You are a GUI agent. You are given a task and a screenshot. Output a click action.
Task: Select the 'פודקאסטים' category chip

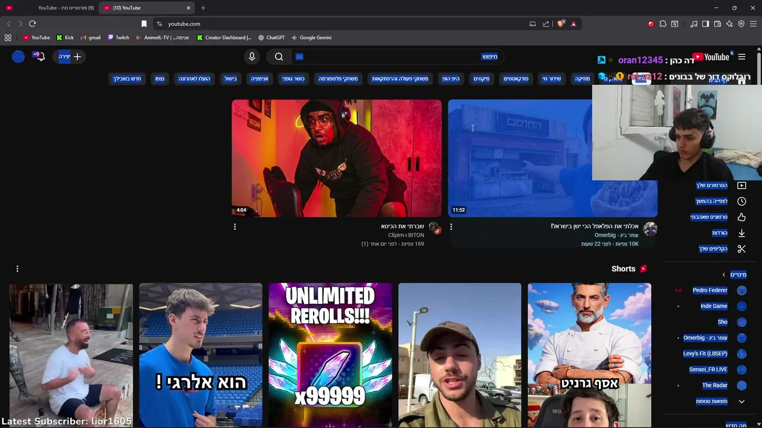[516, 78]
